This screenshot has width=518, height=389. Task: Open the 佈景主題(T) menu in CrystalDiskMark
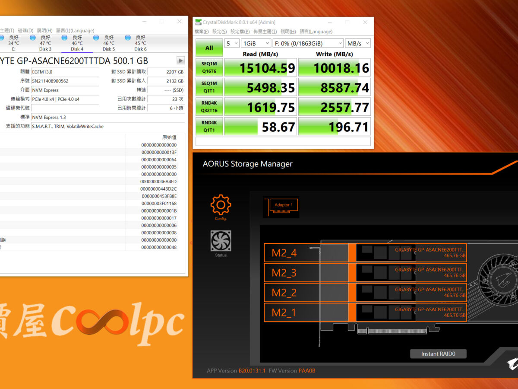[265, 32]
